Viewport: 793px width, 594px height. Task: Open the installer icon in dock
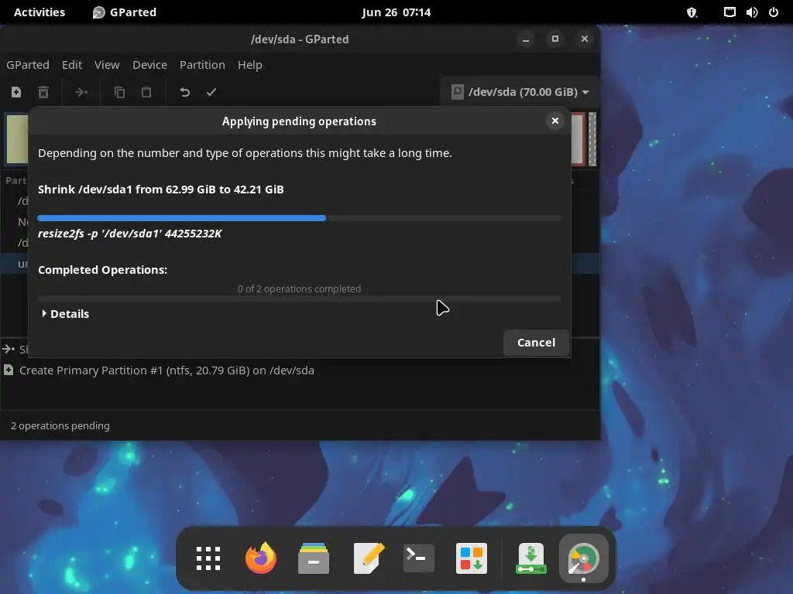click(530, 558)
